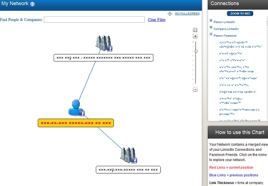Click the fullscreen move arrows icon

coord(170,14)
